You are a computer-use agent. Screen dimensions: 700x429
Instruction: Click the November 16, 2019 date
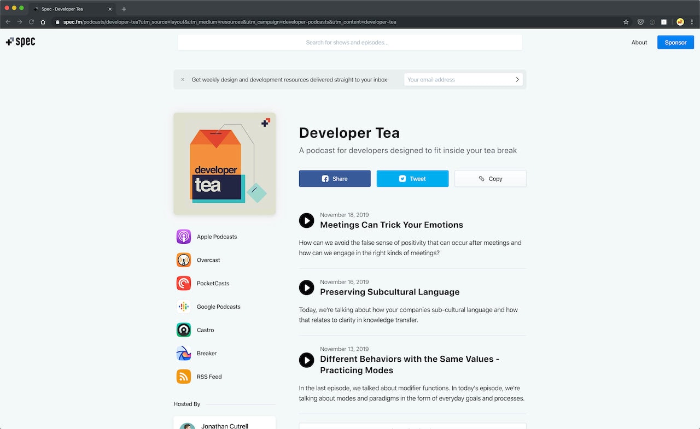coord(345,282)
